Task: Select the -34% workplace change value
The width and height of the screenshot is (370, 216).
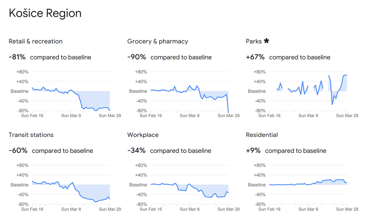Action: (x=136, y=151)
